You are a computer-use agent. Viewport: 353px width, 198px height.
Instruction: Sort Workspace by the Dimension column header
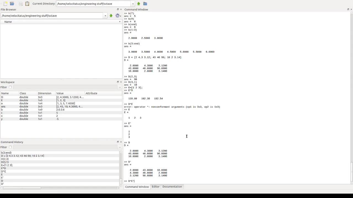[x=46, y=93]
